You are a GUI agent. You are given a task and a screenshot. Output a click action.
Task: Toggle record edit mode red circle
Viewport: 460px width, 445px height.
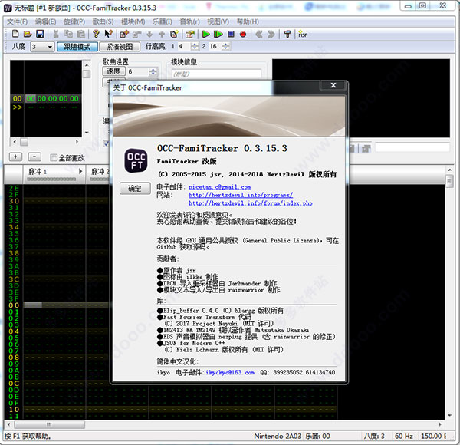[x=243, y=34]
